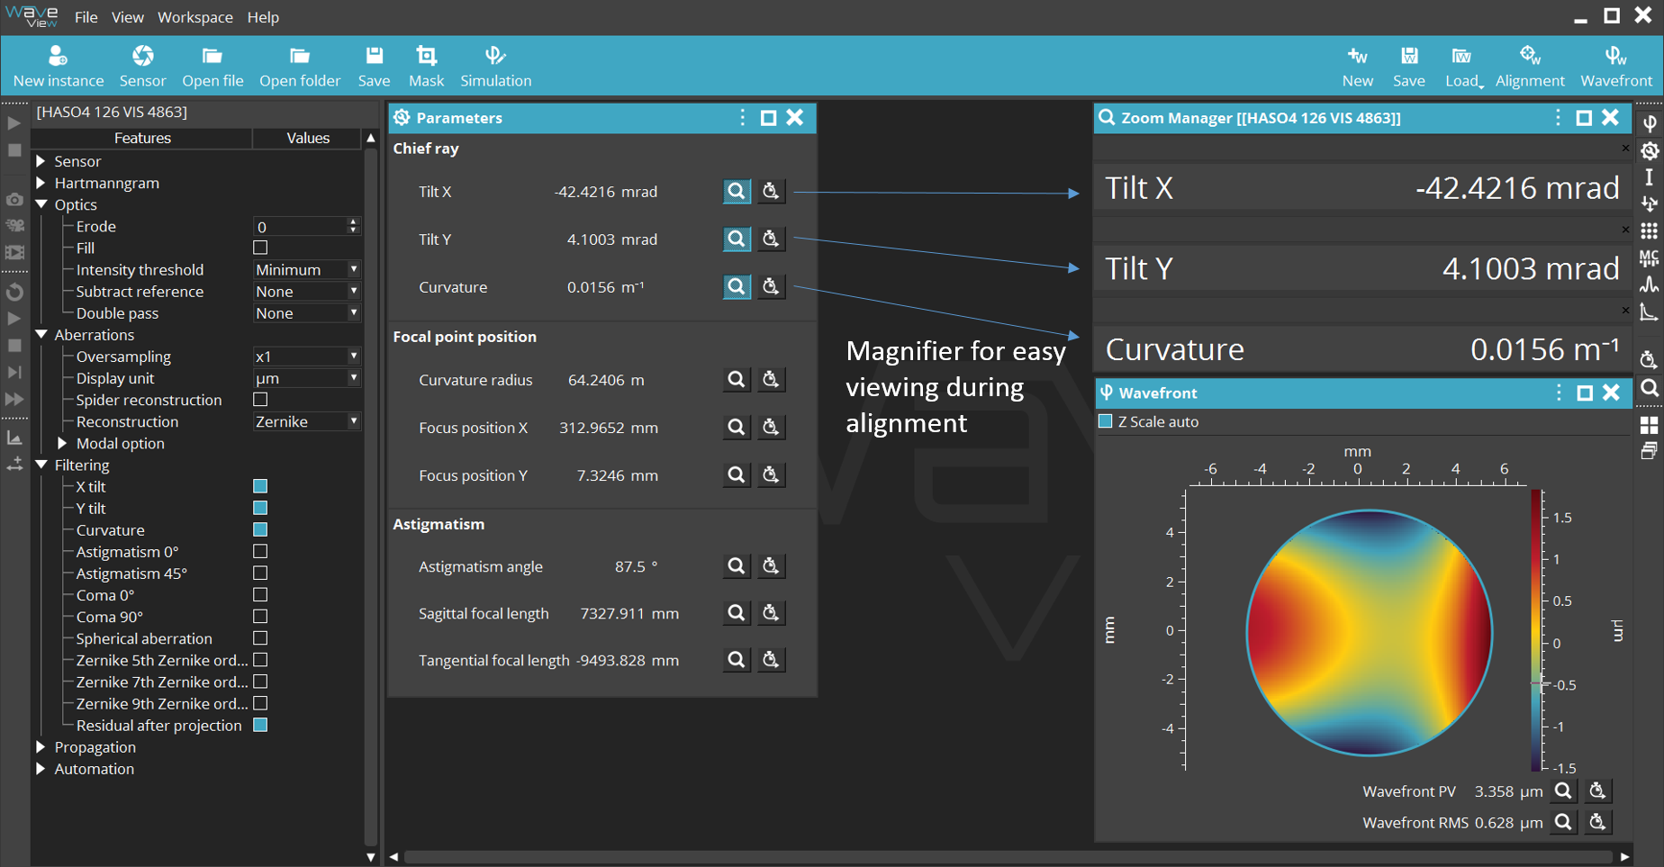1664x867 pixels.
Task: Toggle the Z Scale auto checkbox
Action: (x=1106, y=421)
